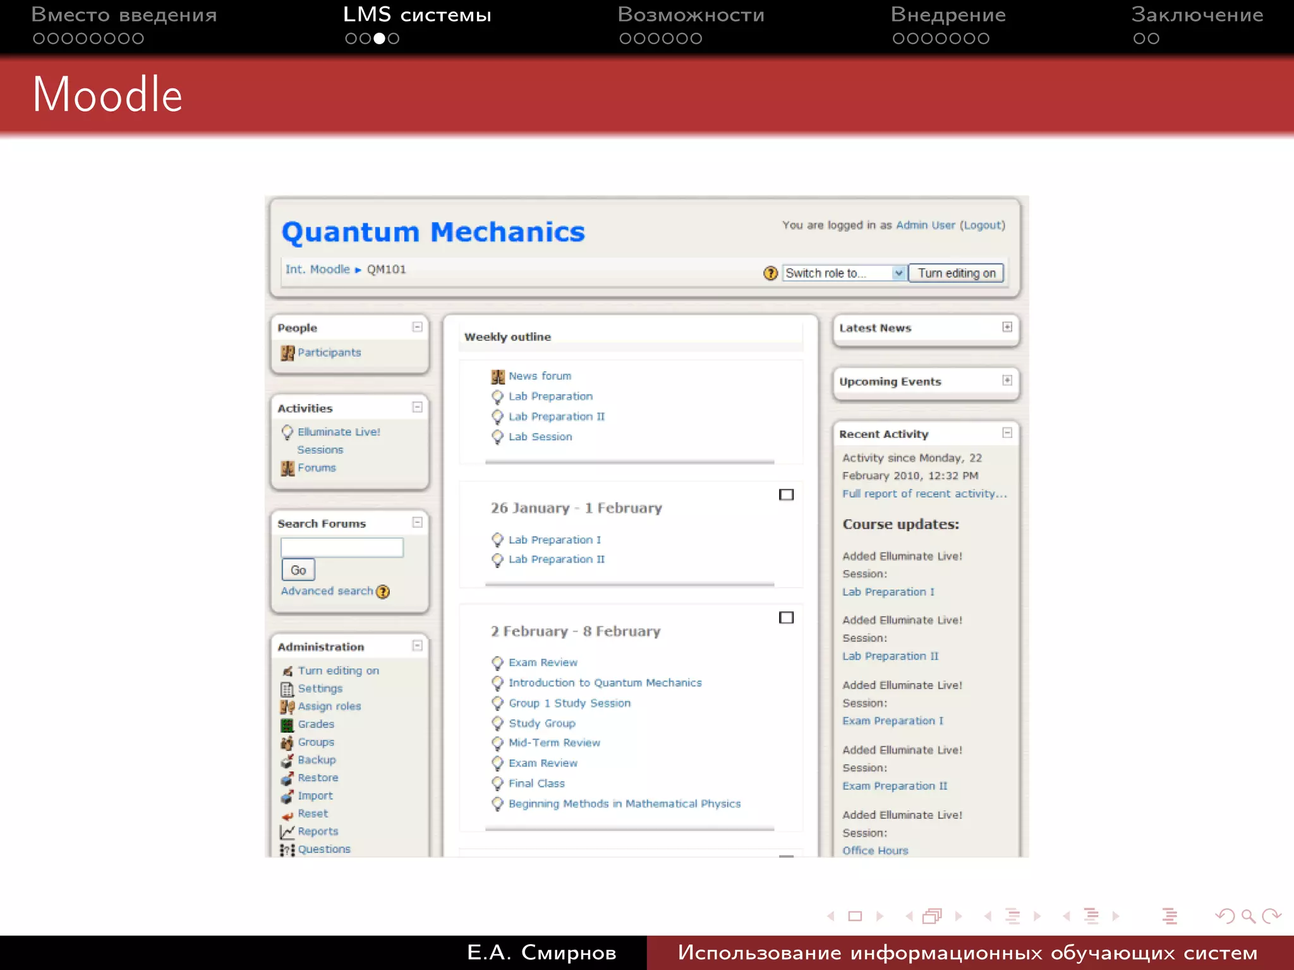Expand the Latest News block

(x=1007, y=326)
